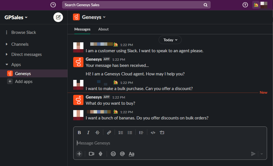This screenshot has width=273, height=166.
Task: Toggle strikethrough formatting in composer
Action: pyautogui.click(x=97, y=133)
